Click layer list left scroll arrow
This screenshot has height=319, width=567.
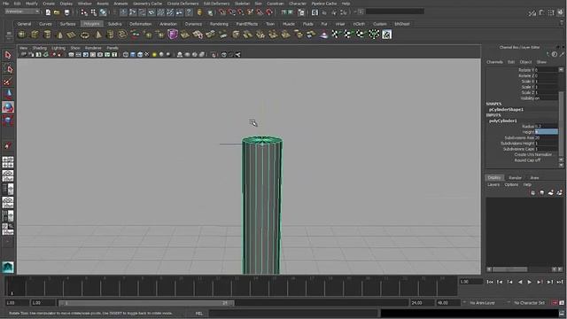point(489,269)
